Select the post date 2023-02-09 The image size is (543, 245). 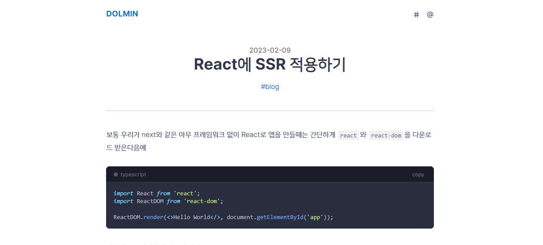point(270,50)
